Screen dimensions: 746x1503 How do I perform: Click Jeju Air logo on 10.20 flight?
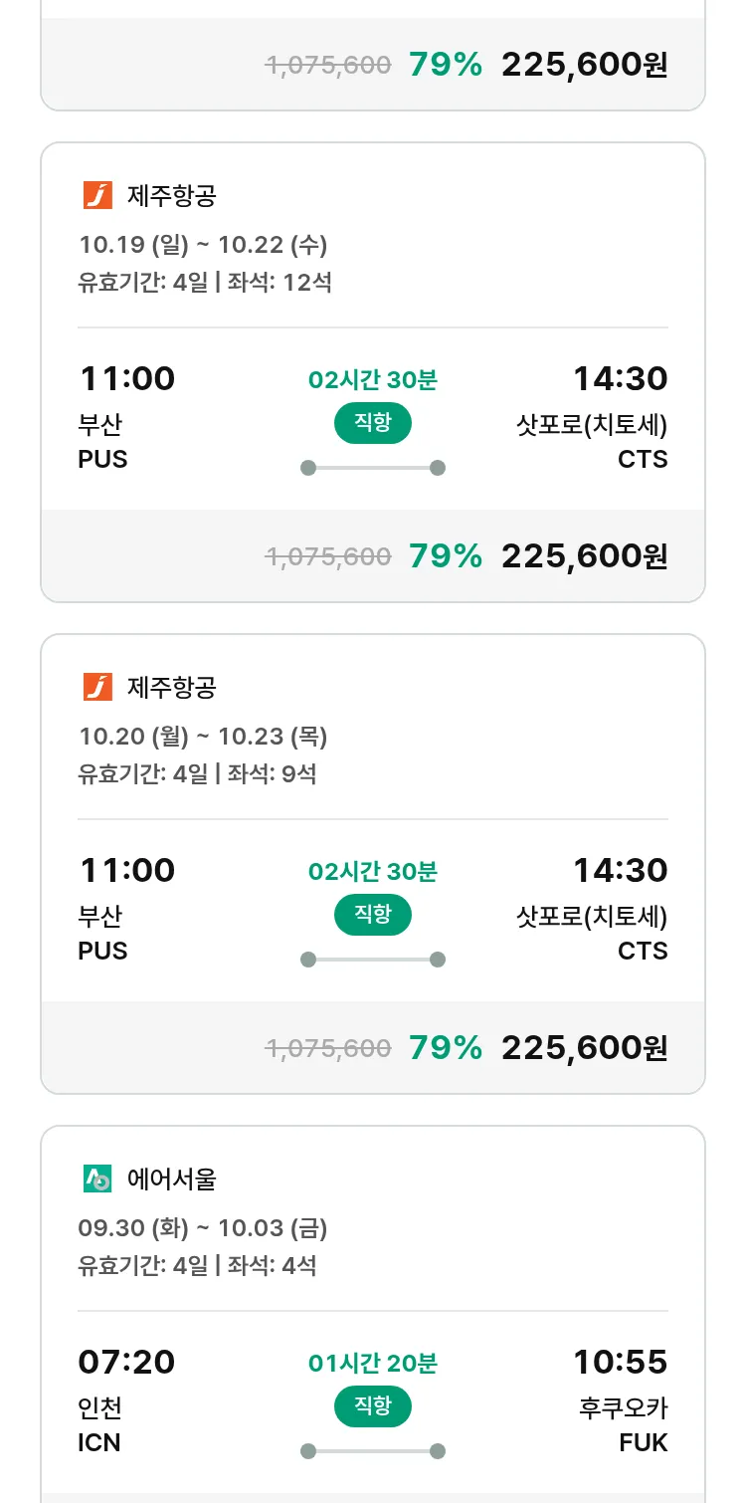tap(97, 687)
